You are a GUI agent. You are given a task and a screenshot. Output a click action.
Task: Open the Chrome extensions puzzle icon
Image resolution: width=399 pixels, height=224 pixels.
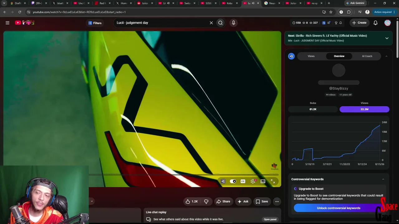point(349,12)
